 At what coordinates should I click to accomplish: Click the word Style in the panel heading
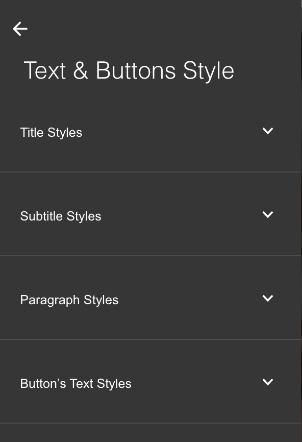[x=209, y=71]
